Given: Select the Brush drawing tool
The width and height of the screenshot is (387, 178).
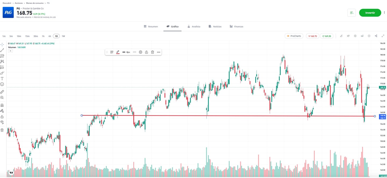Looking at the screenshot, I should point(2,73).
